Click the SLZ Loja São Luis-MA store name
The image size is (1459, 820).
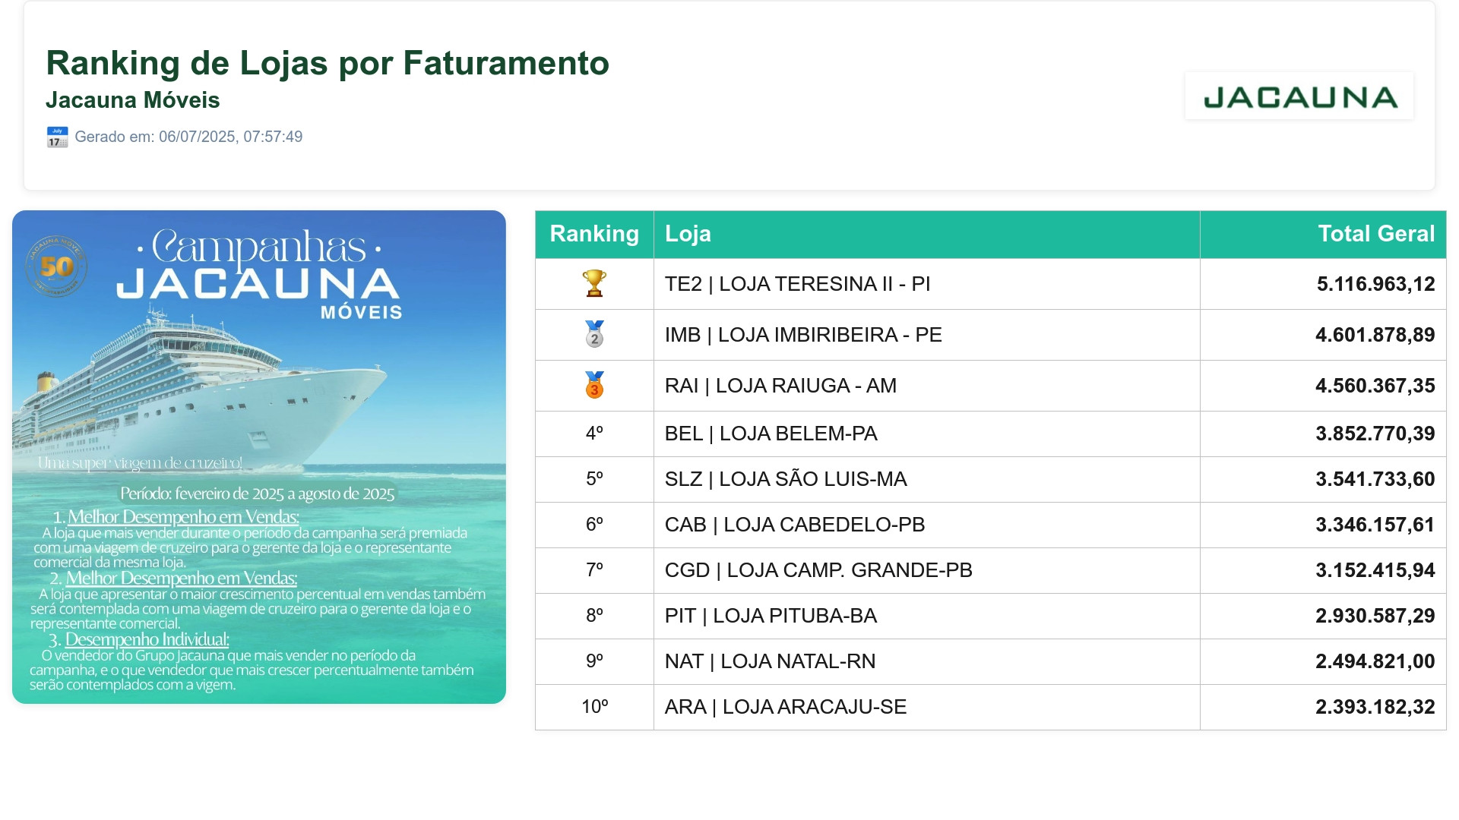point(786,479)
